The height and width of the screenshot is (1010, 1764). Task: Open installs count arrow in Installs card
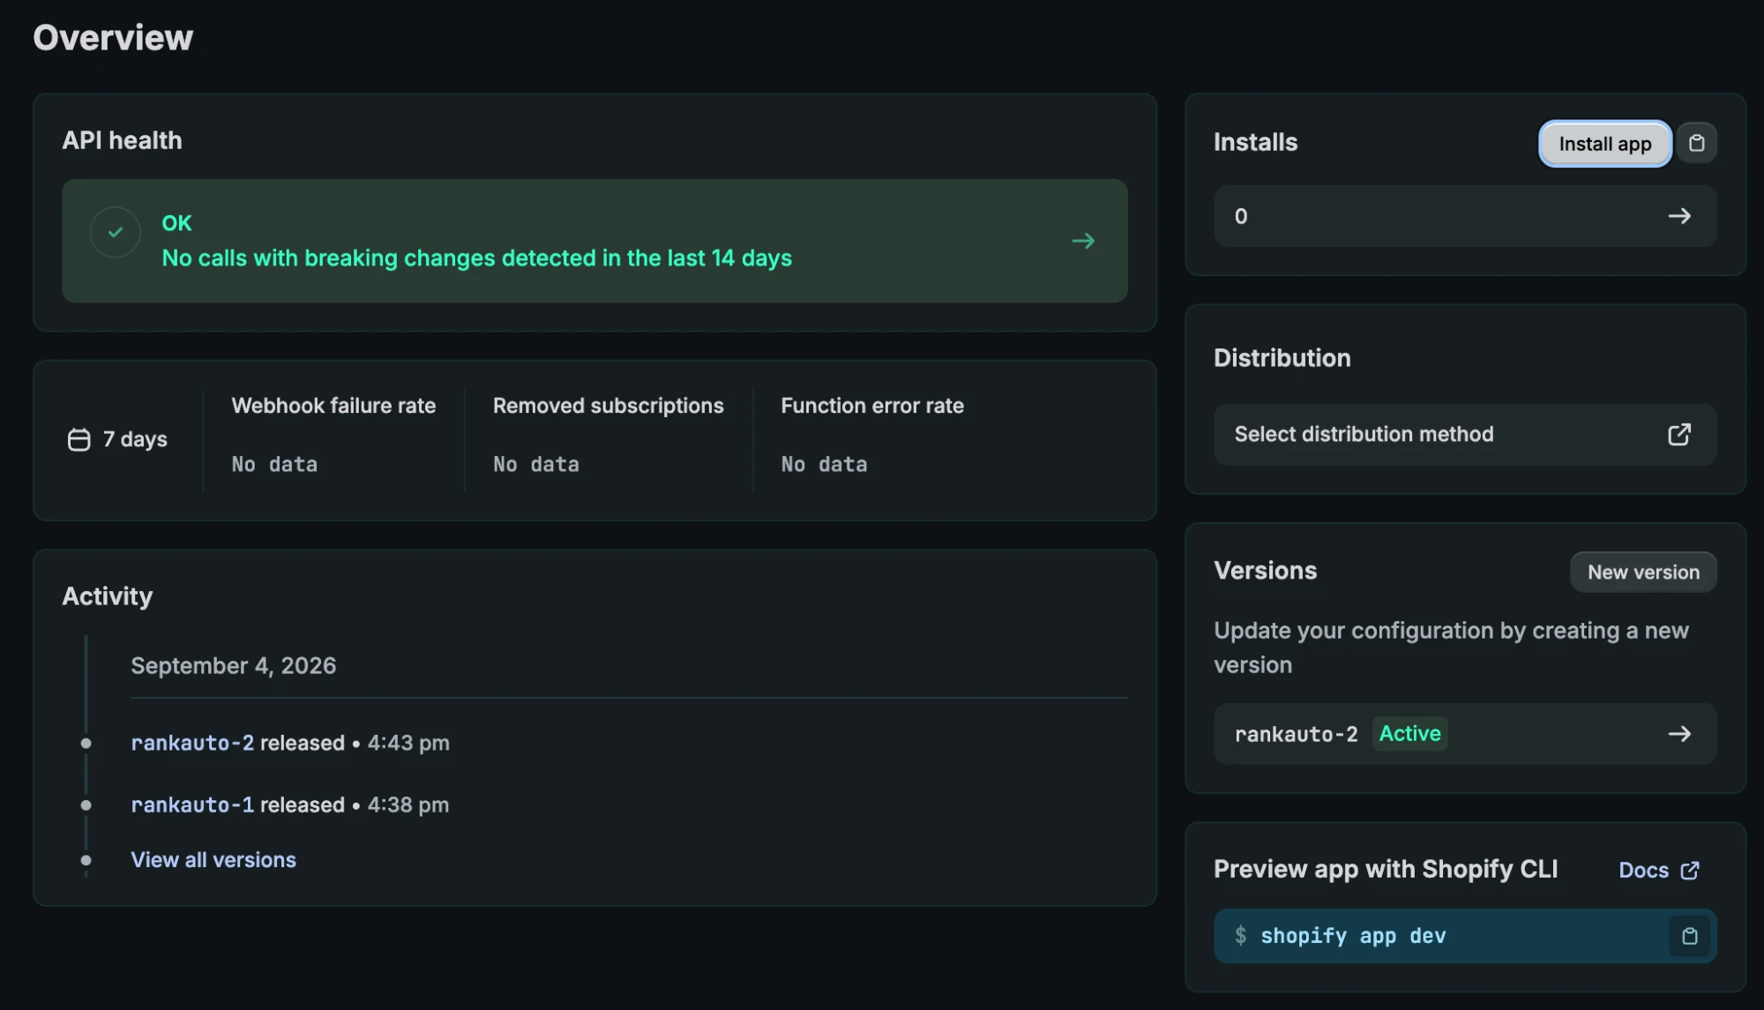coord(1679,216)
